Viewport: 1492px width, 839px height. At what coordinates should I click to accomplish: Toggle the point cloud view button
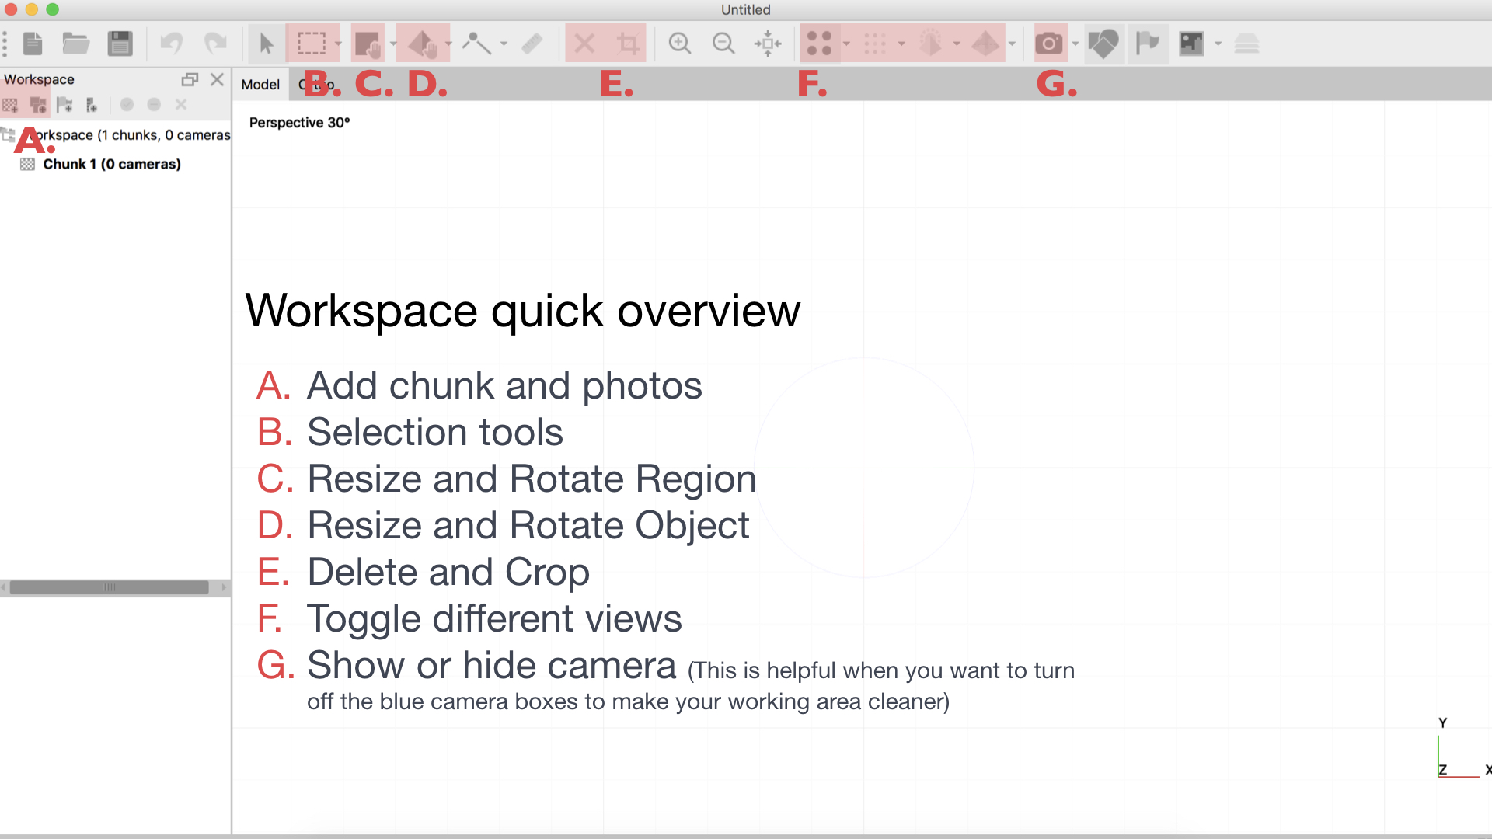click(819, 44)
